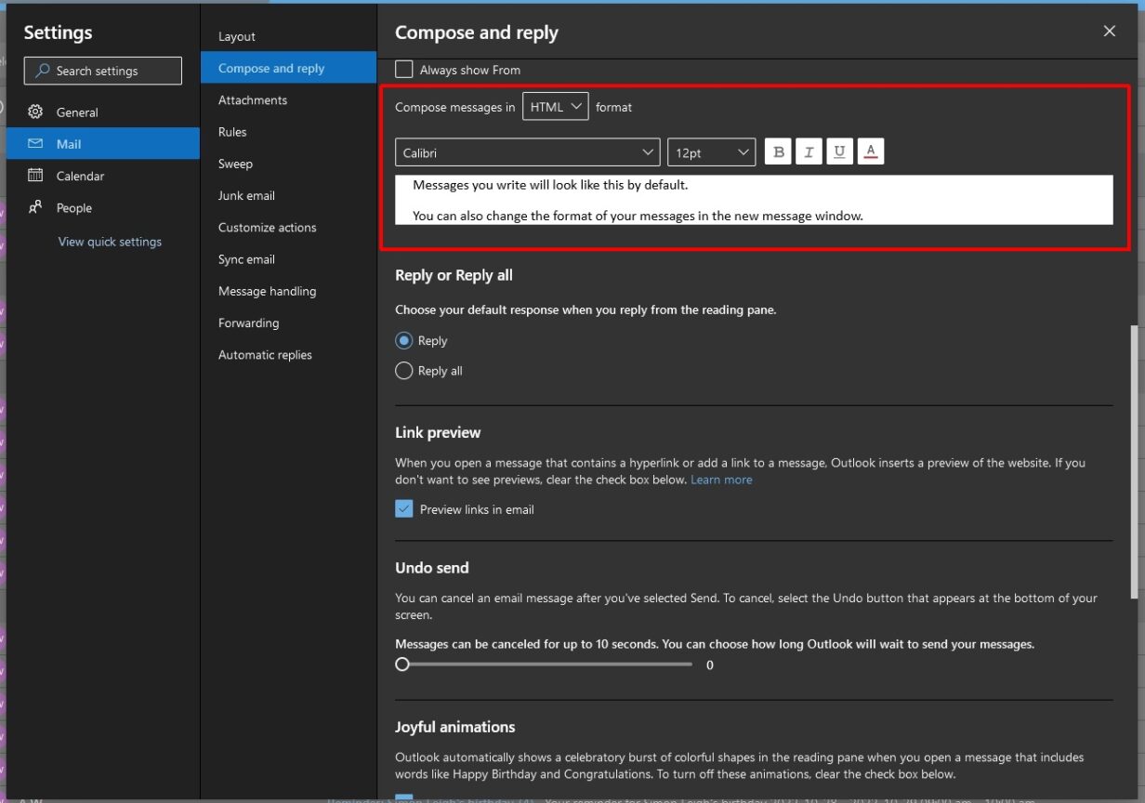Screen dimensions: 1145x803
Task: Switch to the Junk email settings tab
Action: click(x=246, y=195)
